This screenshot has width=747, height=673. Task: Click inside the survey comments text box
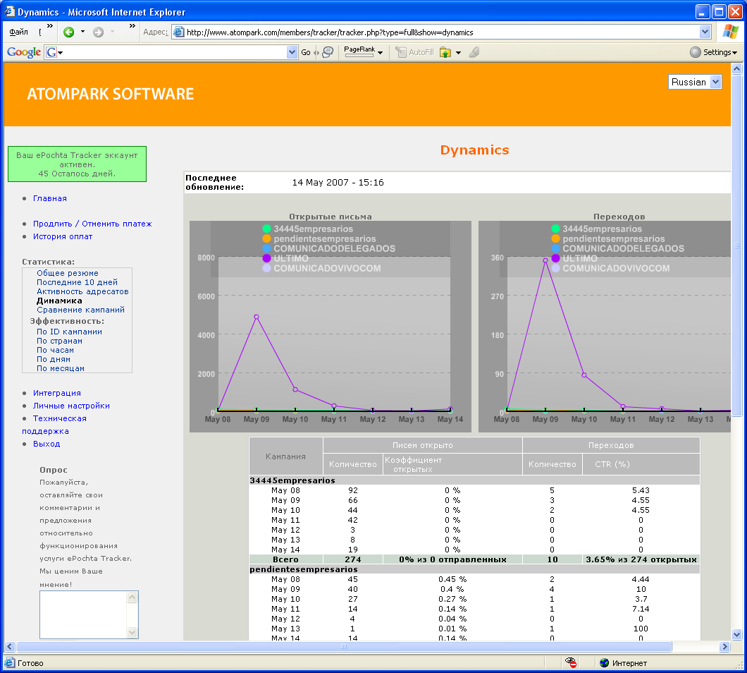(82, 614)
